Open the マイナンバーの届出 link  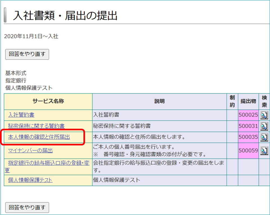tap(30, 151)
